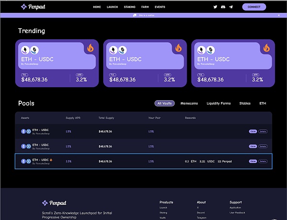Image resolution: width=287 pixels, height=220 pixels.
Task: Select the All Vaults filter
Action: coord(165,103)
